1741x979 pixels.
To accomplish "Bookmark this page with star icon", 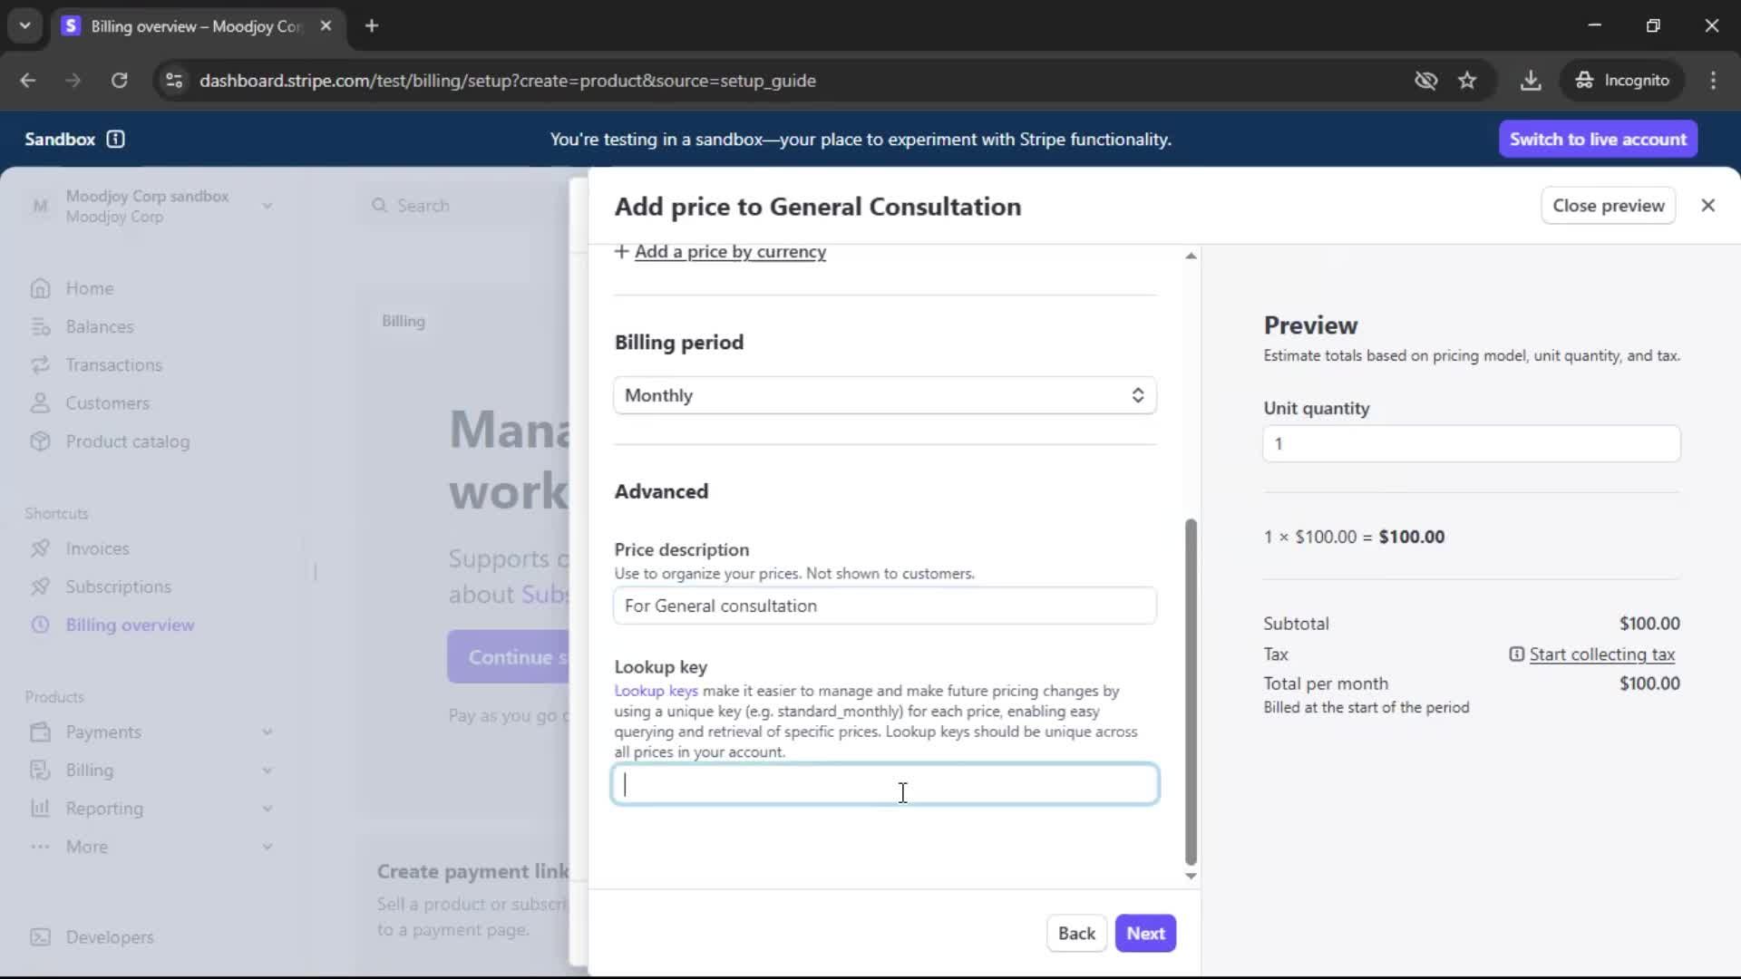I will [x=1467, y=81].
